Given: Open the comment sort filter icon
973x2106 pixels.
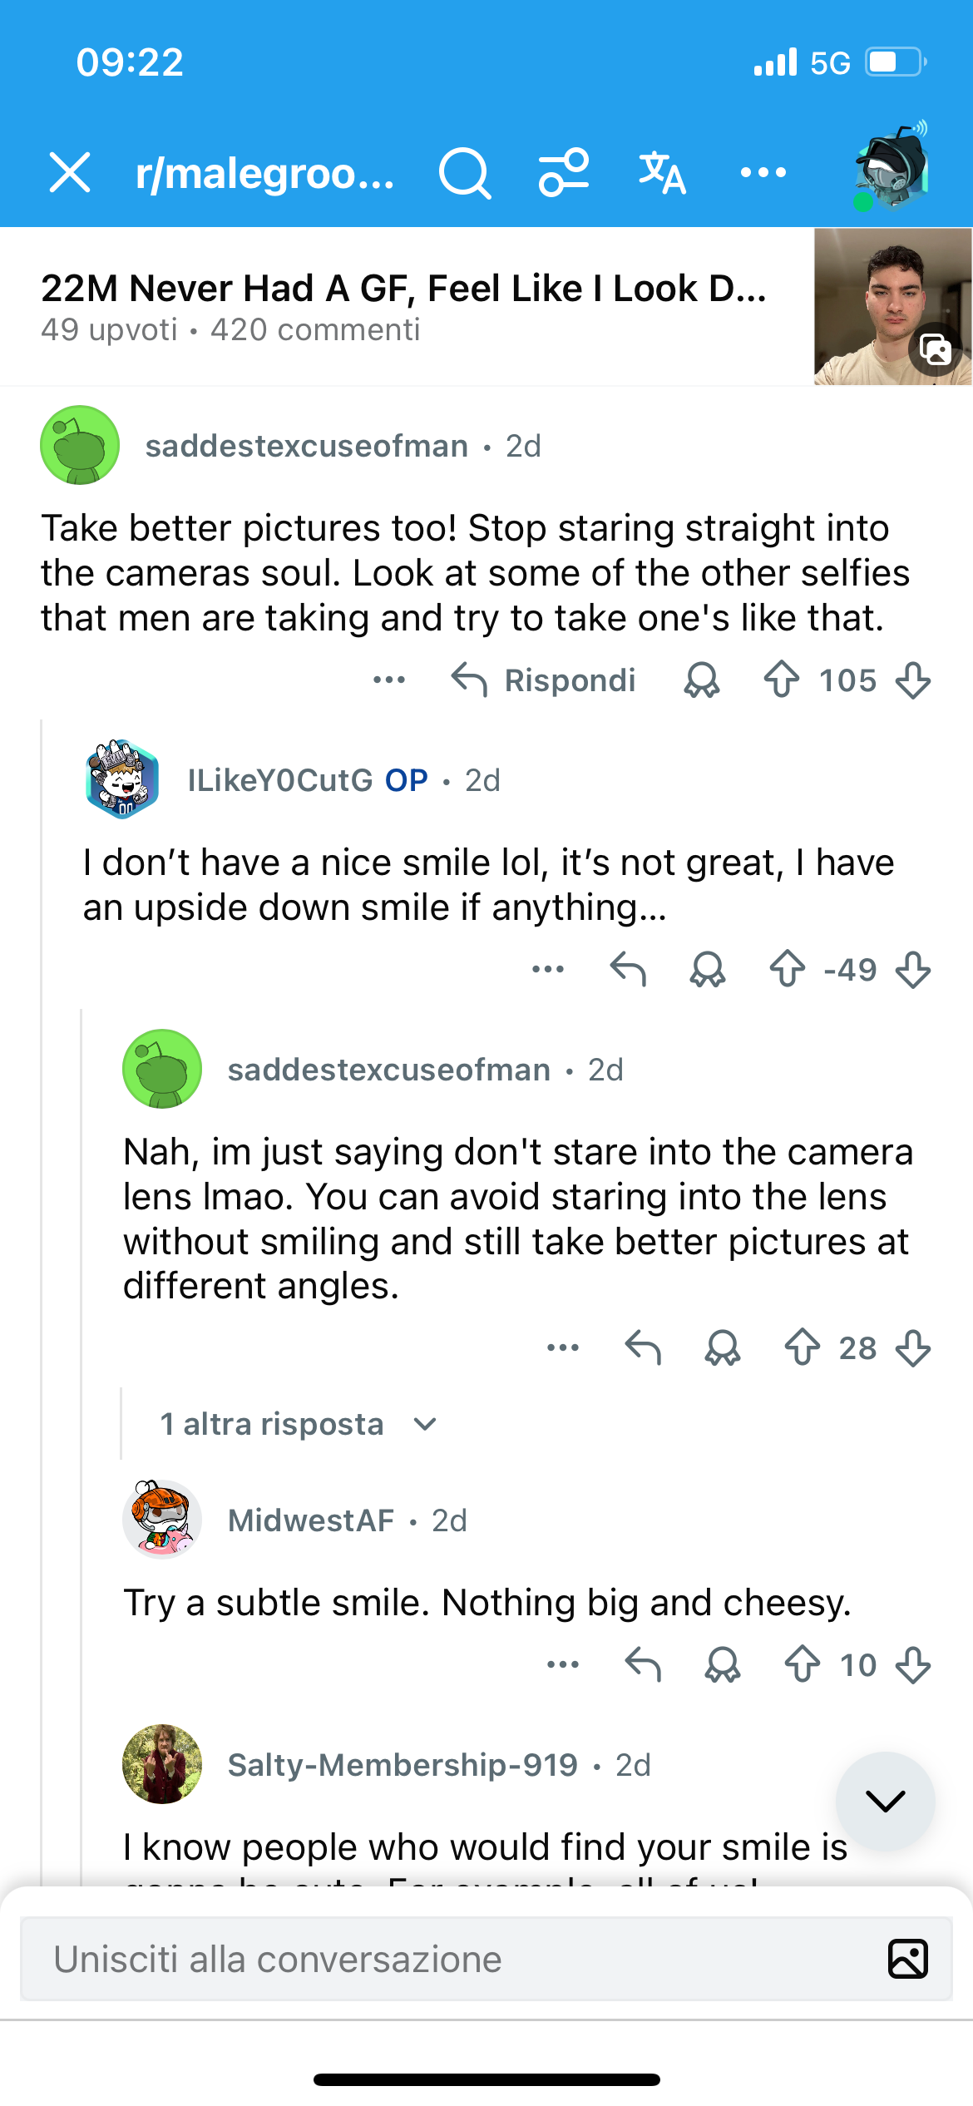Looking at the screenshot, I should (x=564, y=173).
